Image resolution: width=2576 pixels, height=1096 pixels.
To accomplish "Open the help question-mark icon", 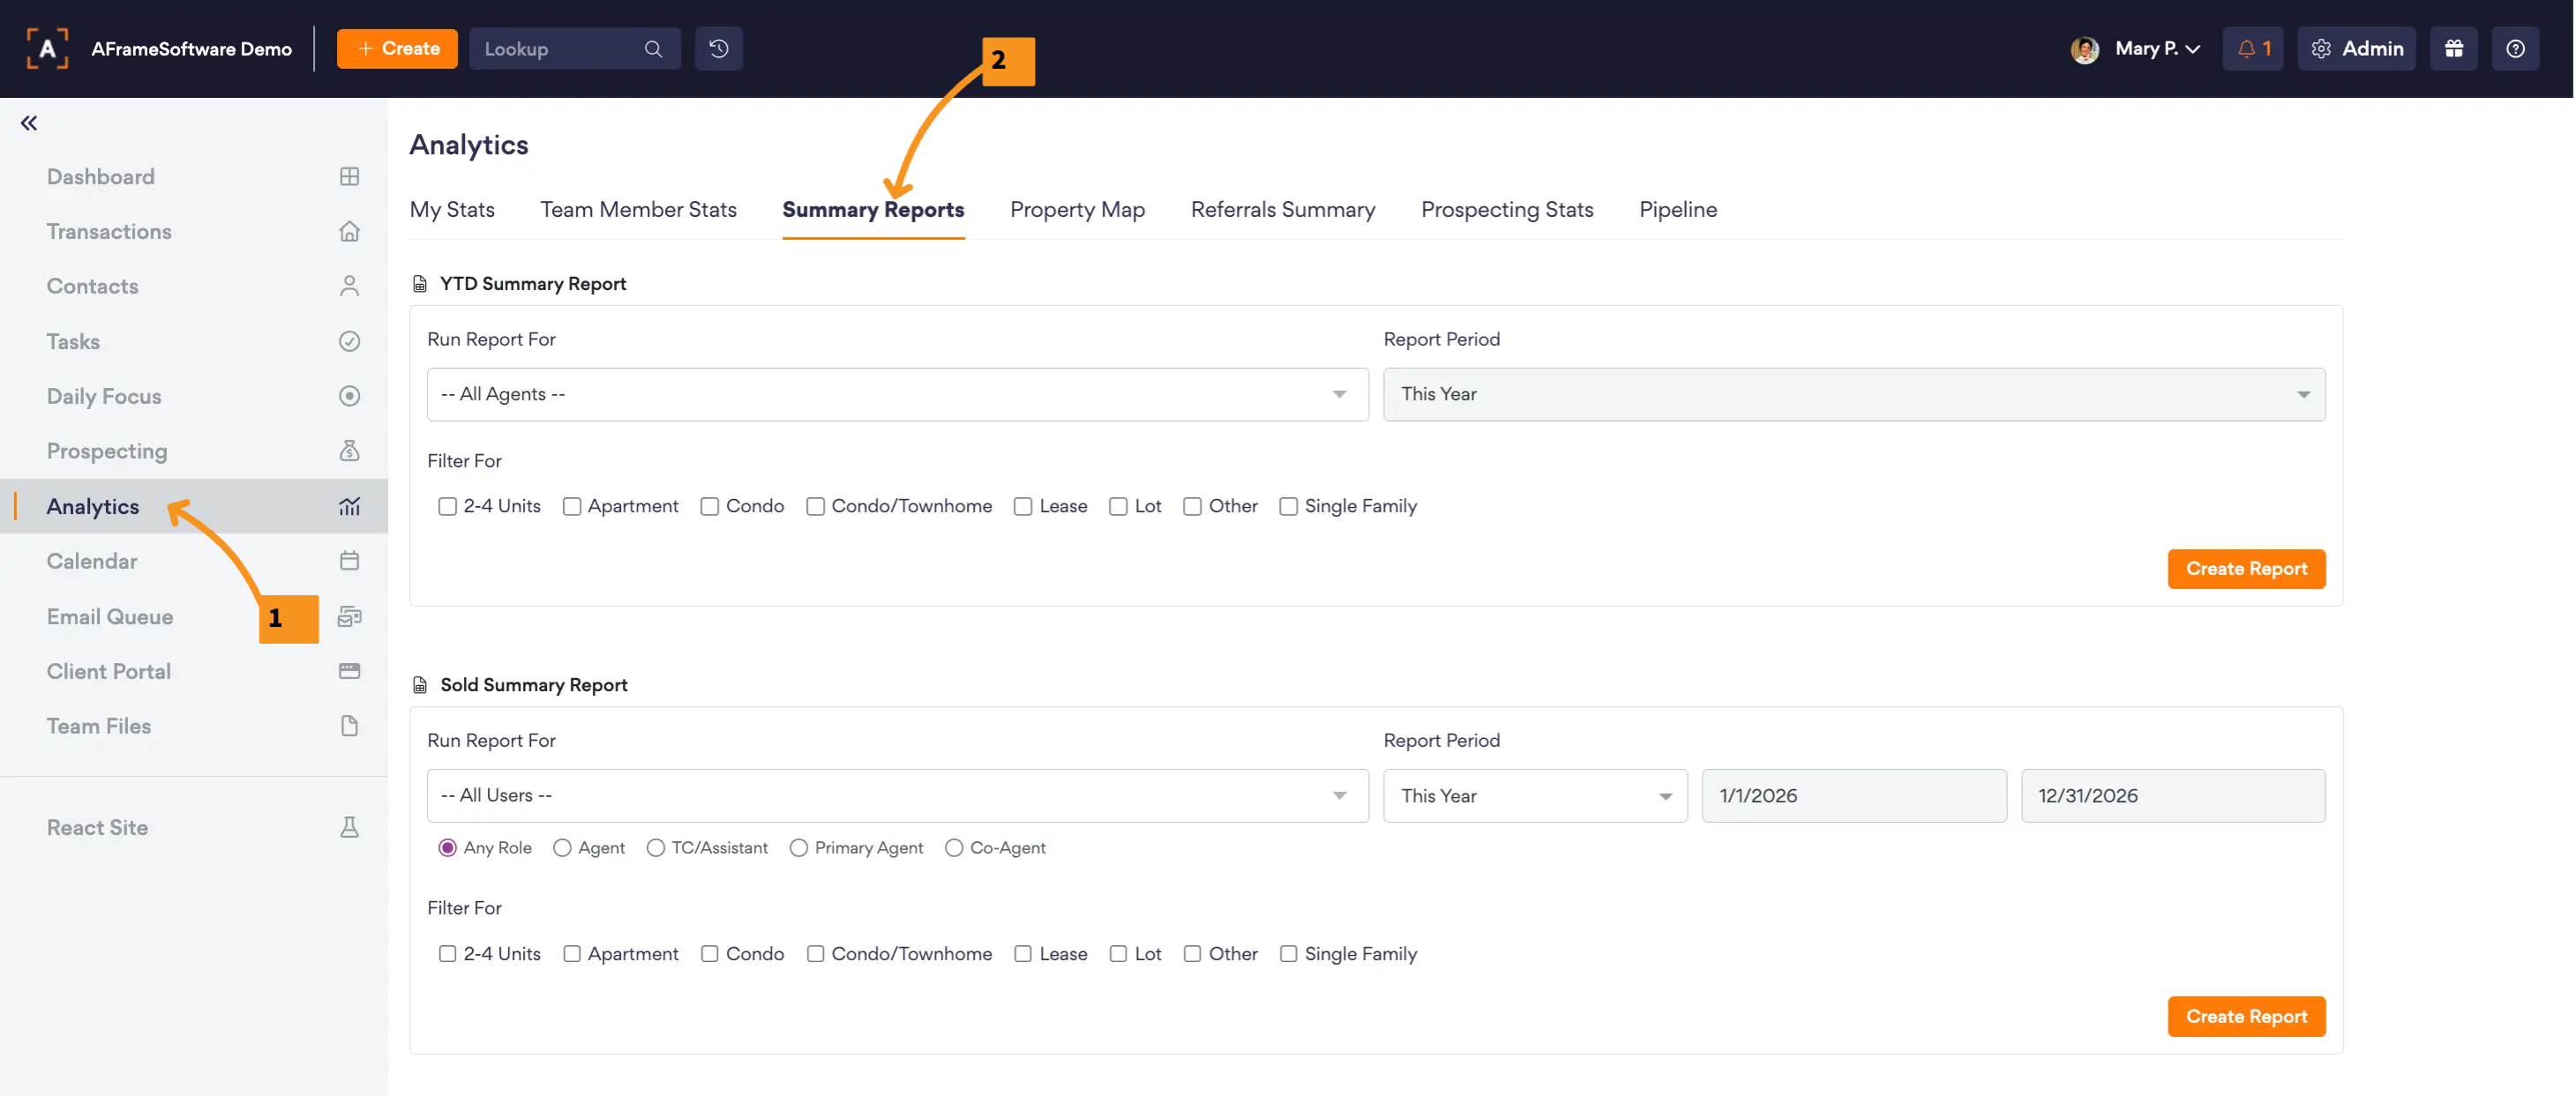I will 2514,48.
